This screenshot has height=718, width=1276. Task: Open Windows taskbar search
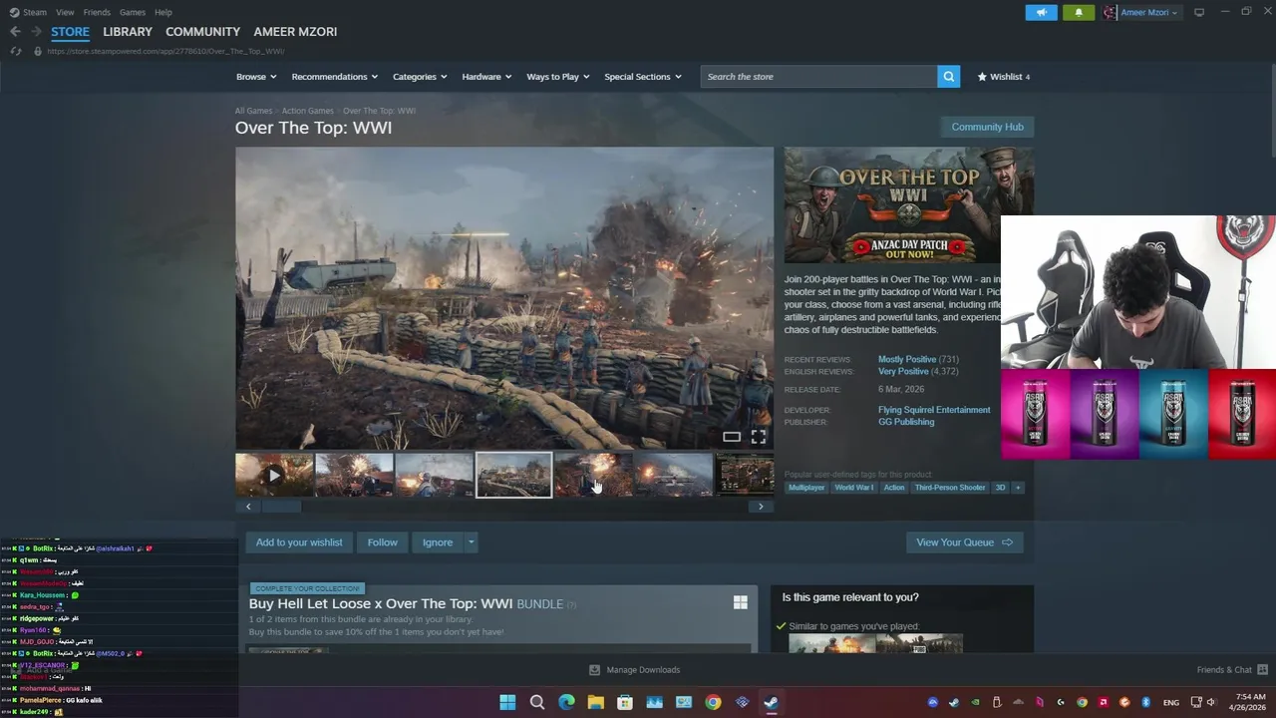[x=537, y=702]
